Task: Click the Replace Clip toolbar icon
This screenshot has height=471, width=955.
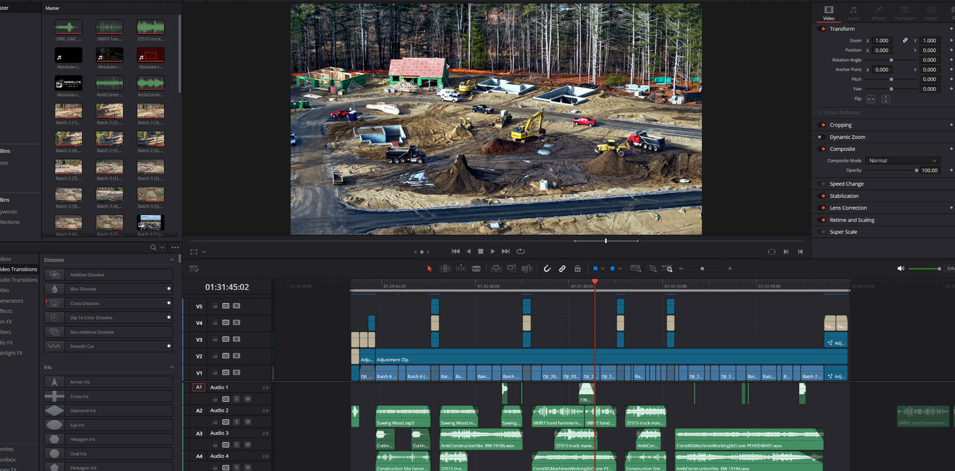Action: click(527, 269)
